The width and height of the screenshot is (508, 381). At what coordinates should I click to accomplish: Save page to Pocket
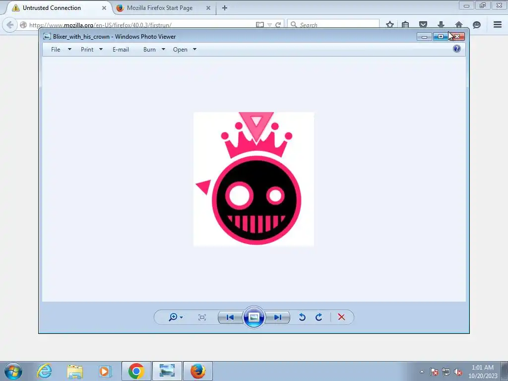click(x=423, y=25)
